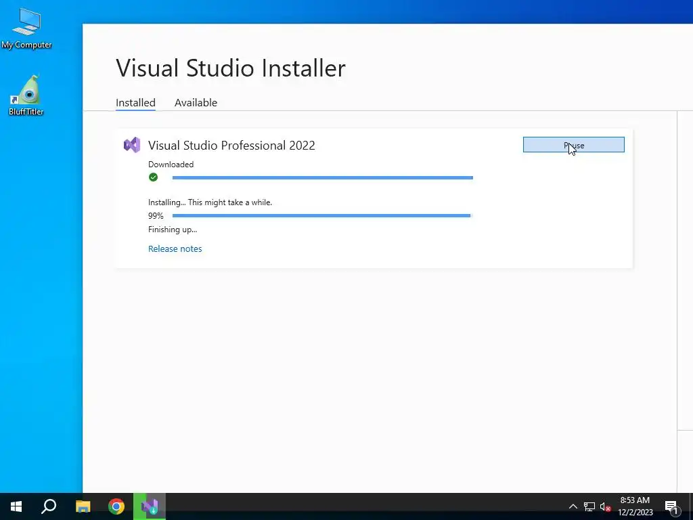
Task: Click the Visual Studio Installer heading
Action: tap(231, 68)
